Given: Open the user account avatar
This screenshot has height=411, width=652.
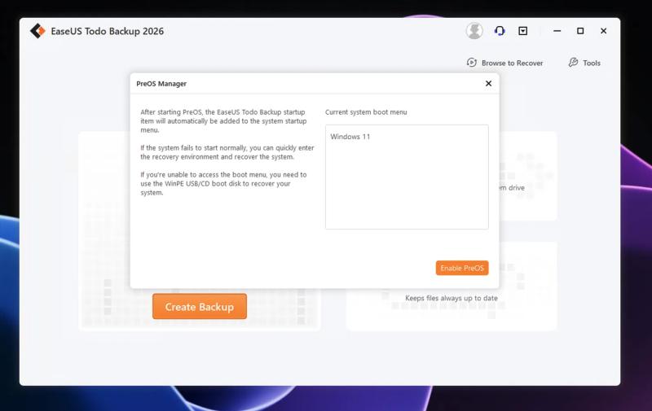Looking at the screenshot, I should (474, 31).
